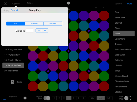Choose the 16. Phrygian Chase pattern
This screenshot has width=137, height=102.
click(x=13, y=49)
